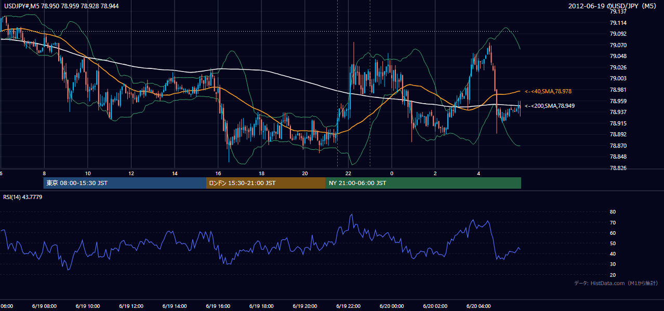664x311 pixels.
Task: Open the データ: HistData.com source credit
Action: pos(616,283)
